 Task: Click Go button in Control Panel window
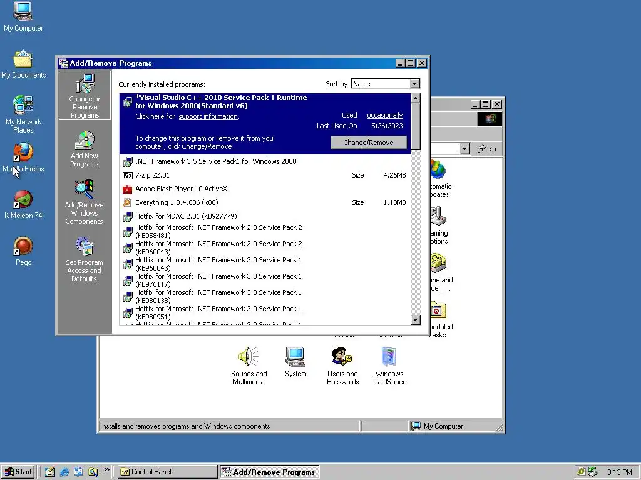pos(487,149)
